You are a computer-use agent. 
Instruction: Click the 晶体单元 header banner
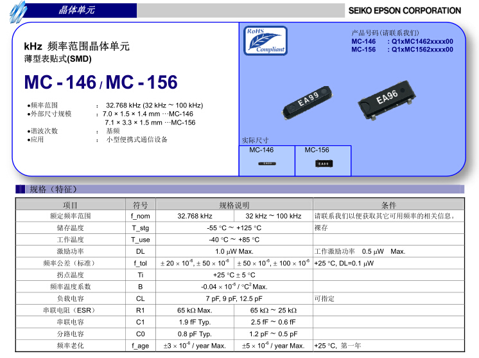pyautogui.click(x=77, y=10)
